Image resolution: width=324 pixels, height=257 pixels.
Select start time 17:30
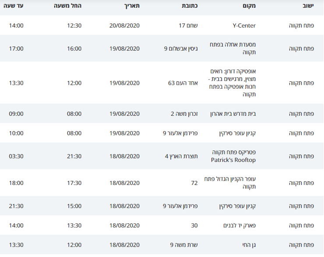74,183
